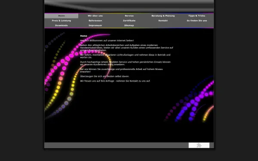This screenshot has width=258, height=161.
Task: Click the gray header banner
Action: 129,6
